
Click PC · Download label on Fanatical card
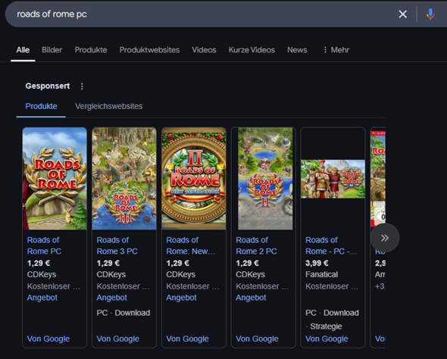[332, 313]
